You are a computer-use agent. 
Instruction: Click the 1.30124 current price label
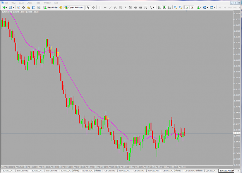237,133
